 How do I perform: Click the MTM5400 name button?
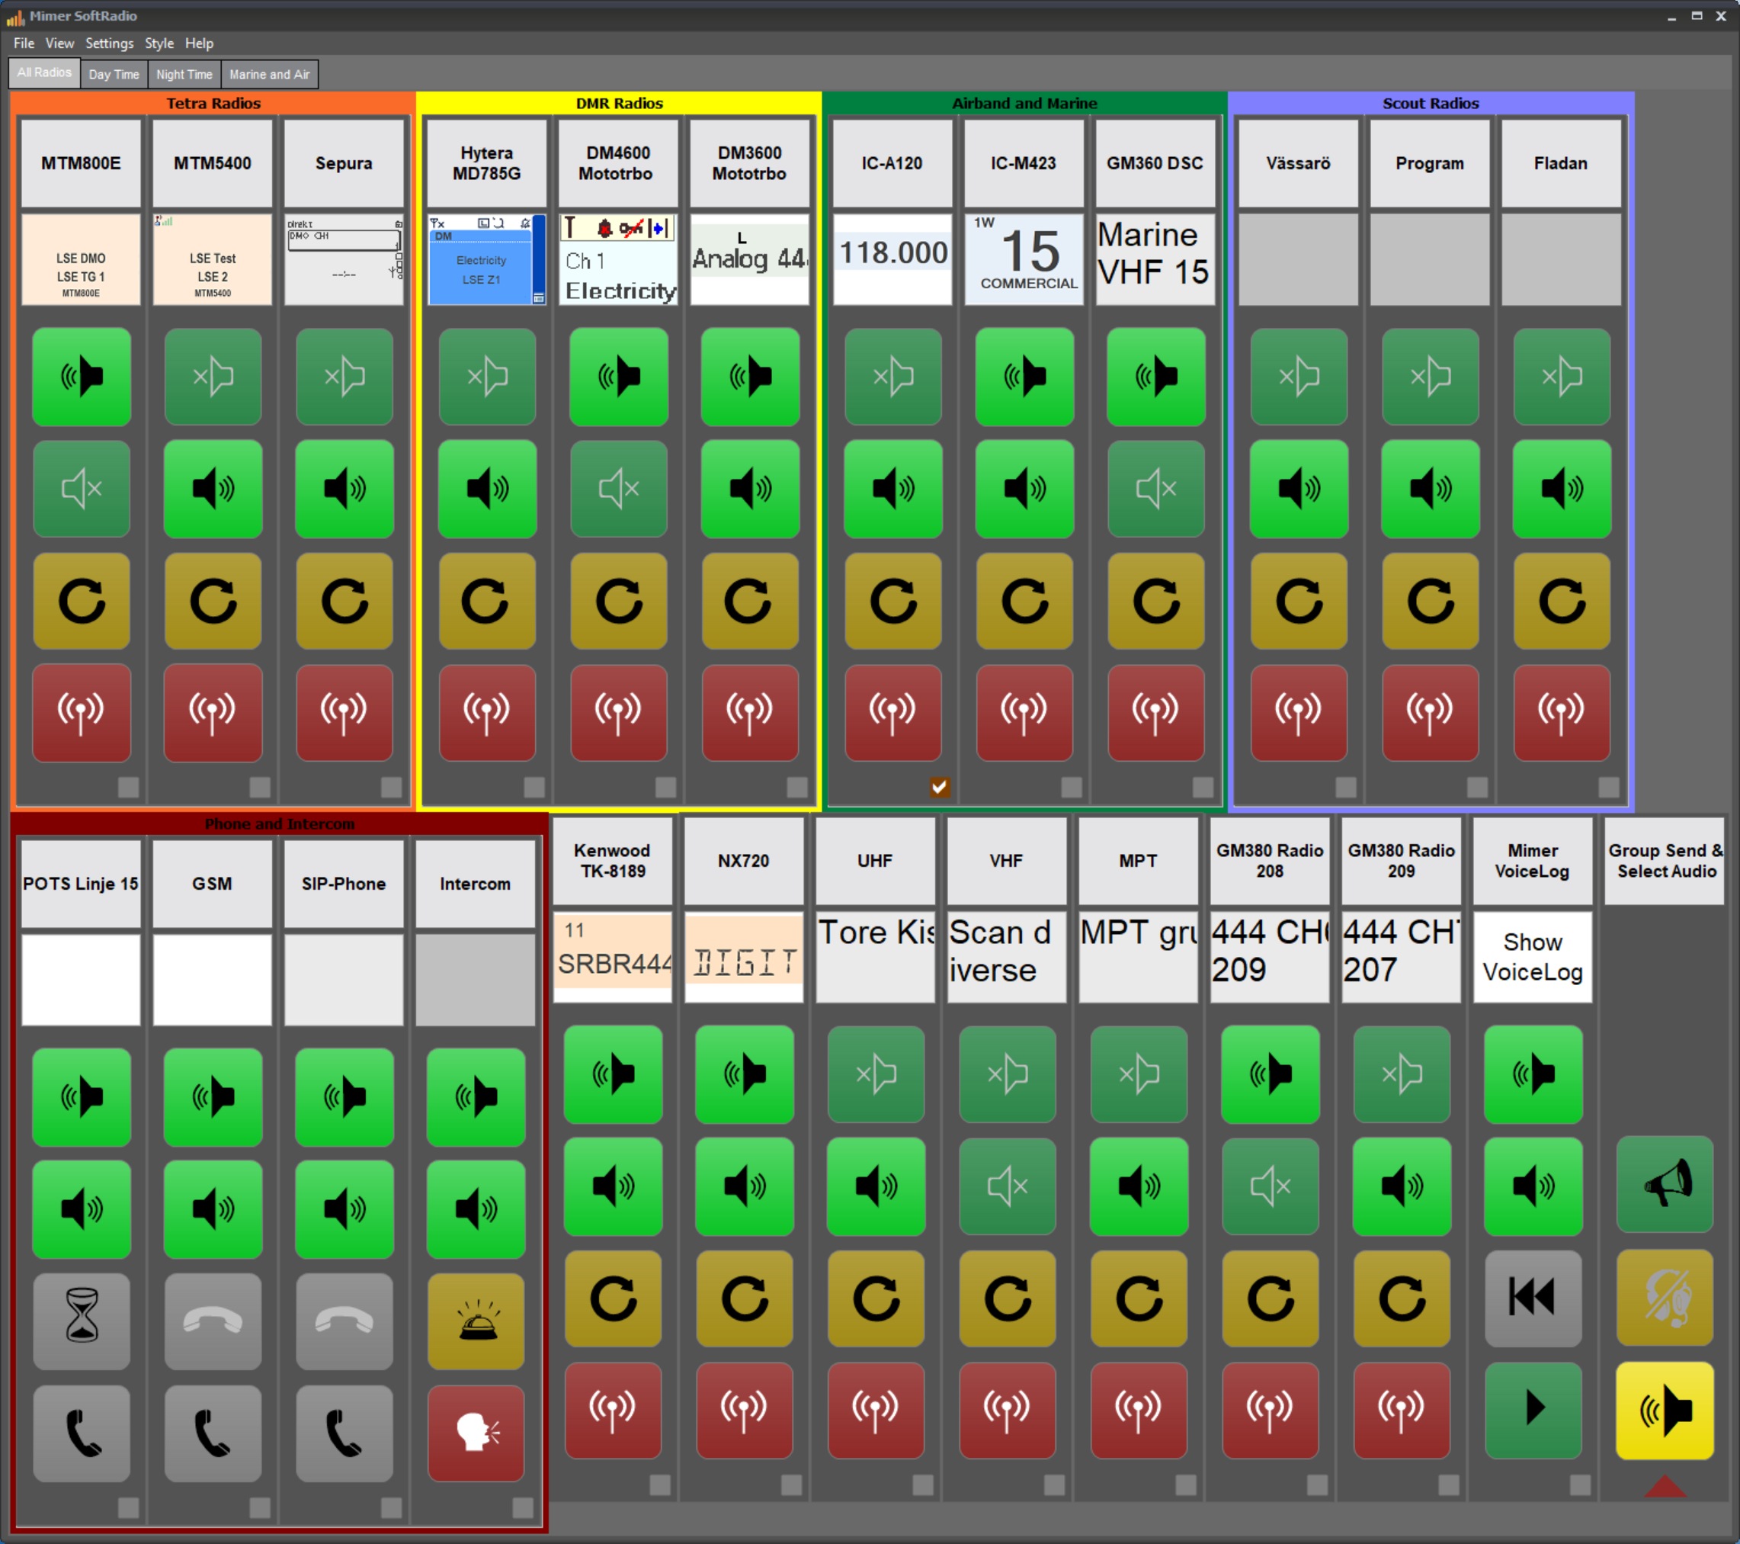point(213,162)
